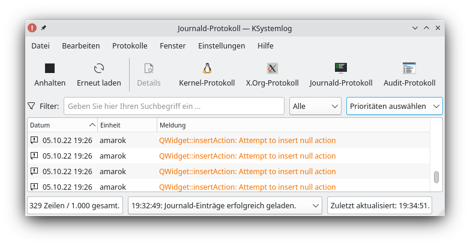Open the Einstellungen menu
The height and width of the screenshot is (246, 470).
221,45
